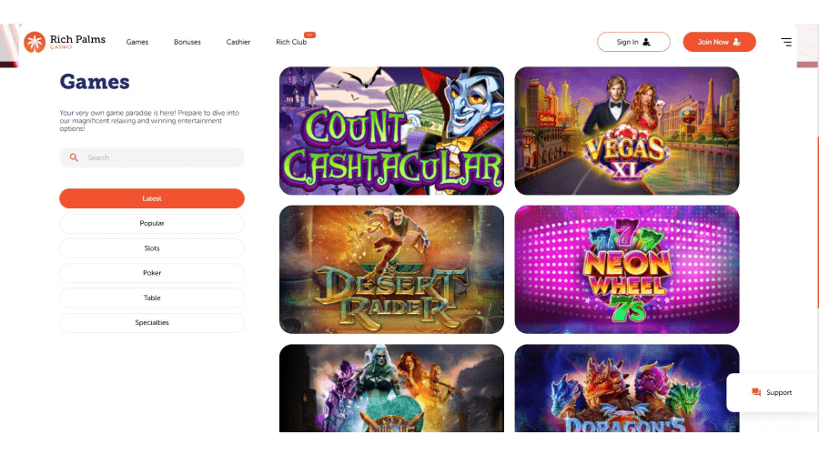Open Count Cashtacular game thumbnail
This screenshot has height=455, width=819.
[x=391, y=131]
